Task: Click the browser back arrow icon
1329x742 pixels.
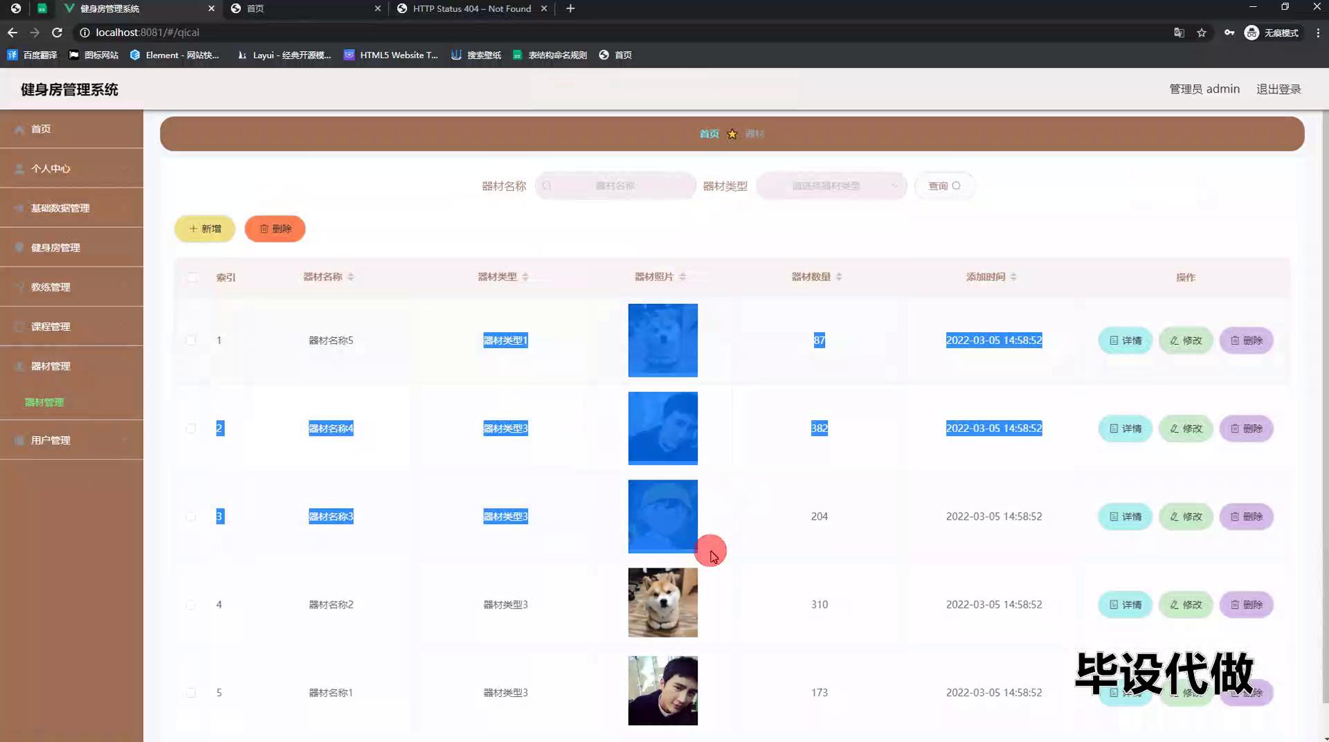Action: (x=12, y=33)
